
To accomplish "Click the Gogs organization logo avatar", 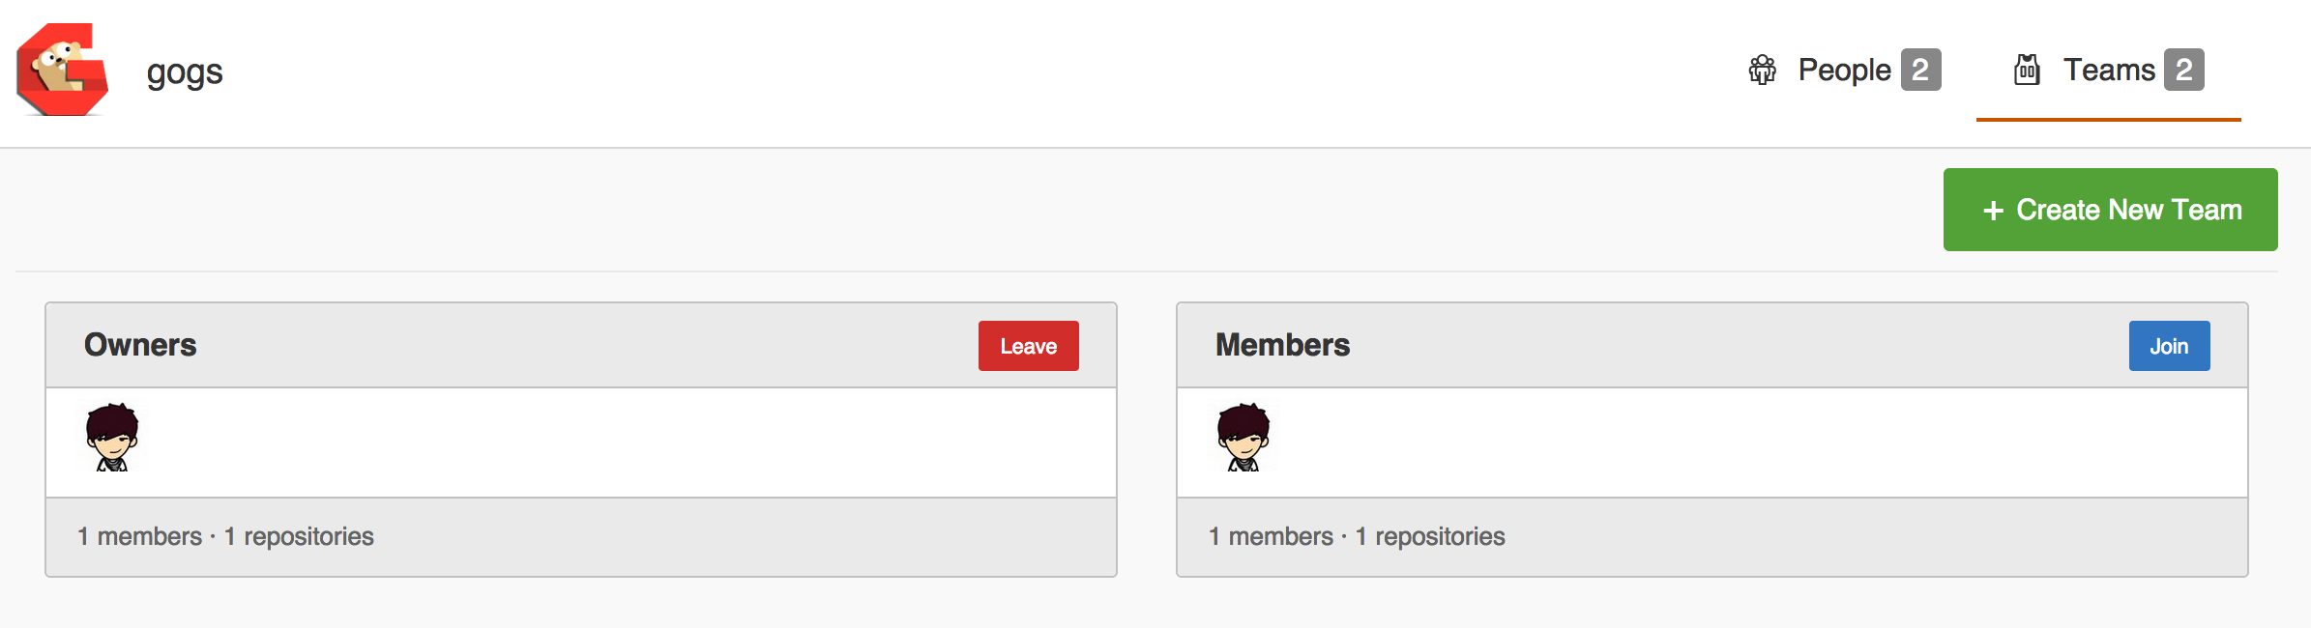I will 63,70.
